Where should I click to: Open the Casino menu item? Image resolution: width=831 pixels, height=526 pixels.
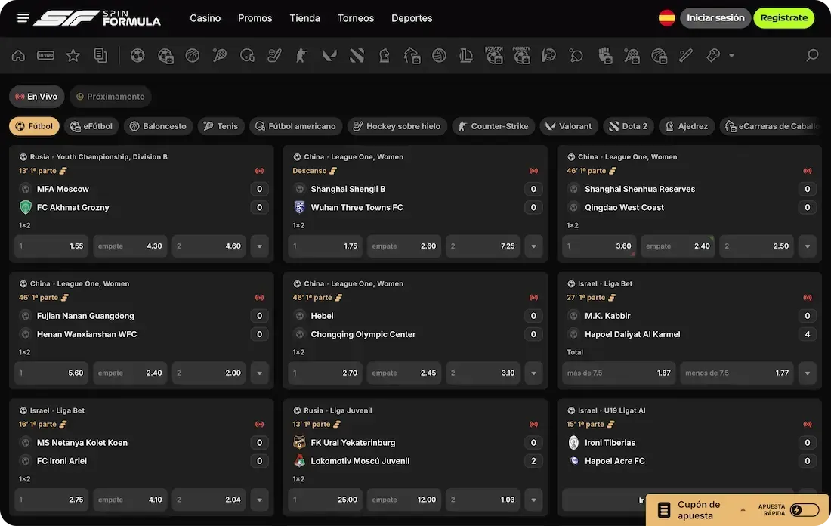(x=205, y=18)
